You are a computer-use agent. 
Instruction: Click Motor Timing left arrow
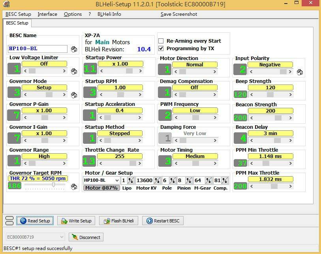176,164
